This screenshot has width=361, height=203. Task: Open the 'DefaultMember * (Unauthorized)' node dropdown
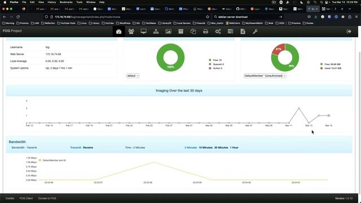point(265,76)
